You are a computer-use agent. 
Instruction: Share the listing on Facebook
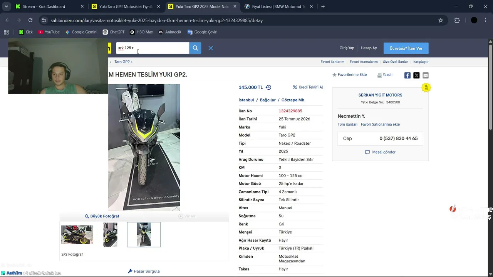[407, 75]
